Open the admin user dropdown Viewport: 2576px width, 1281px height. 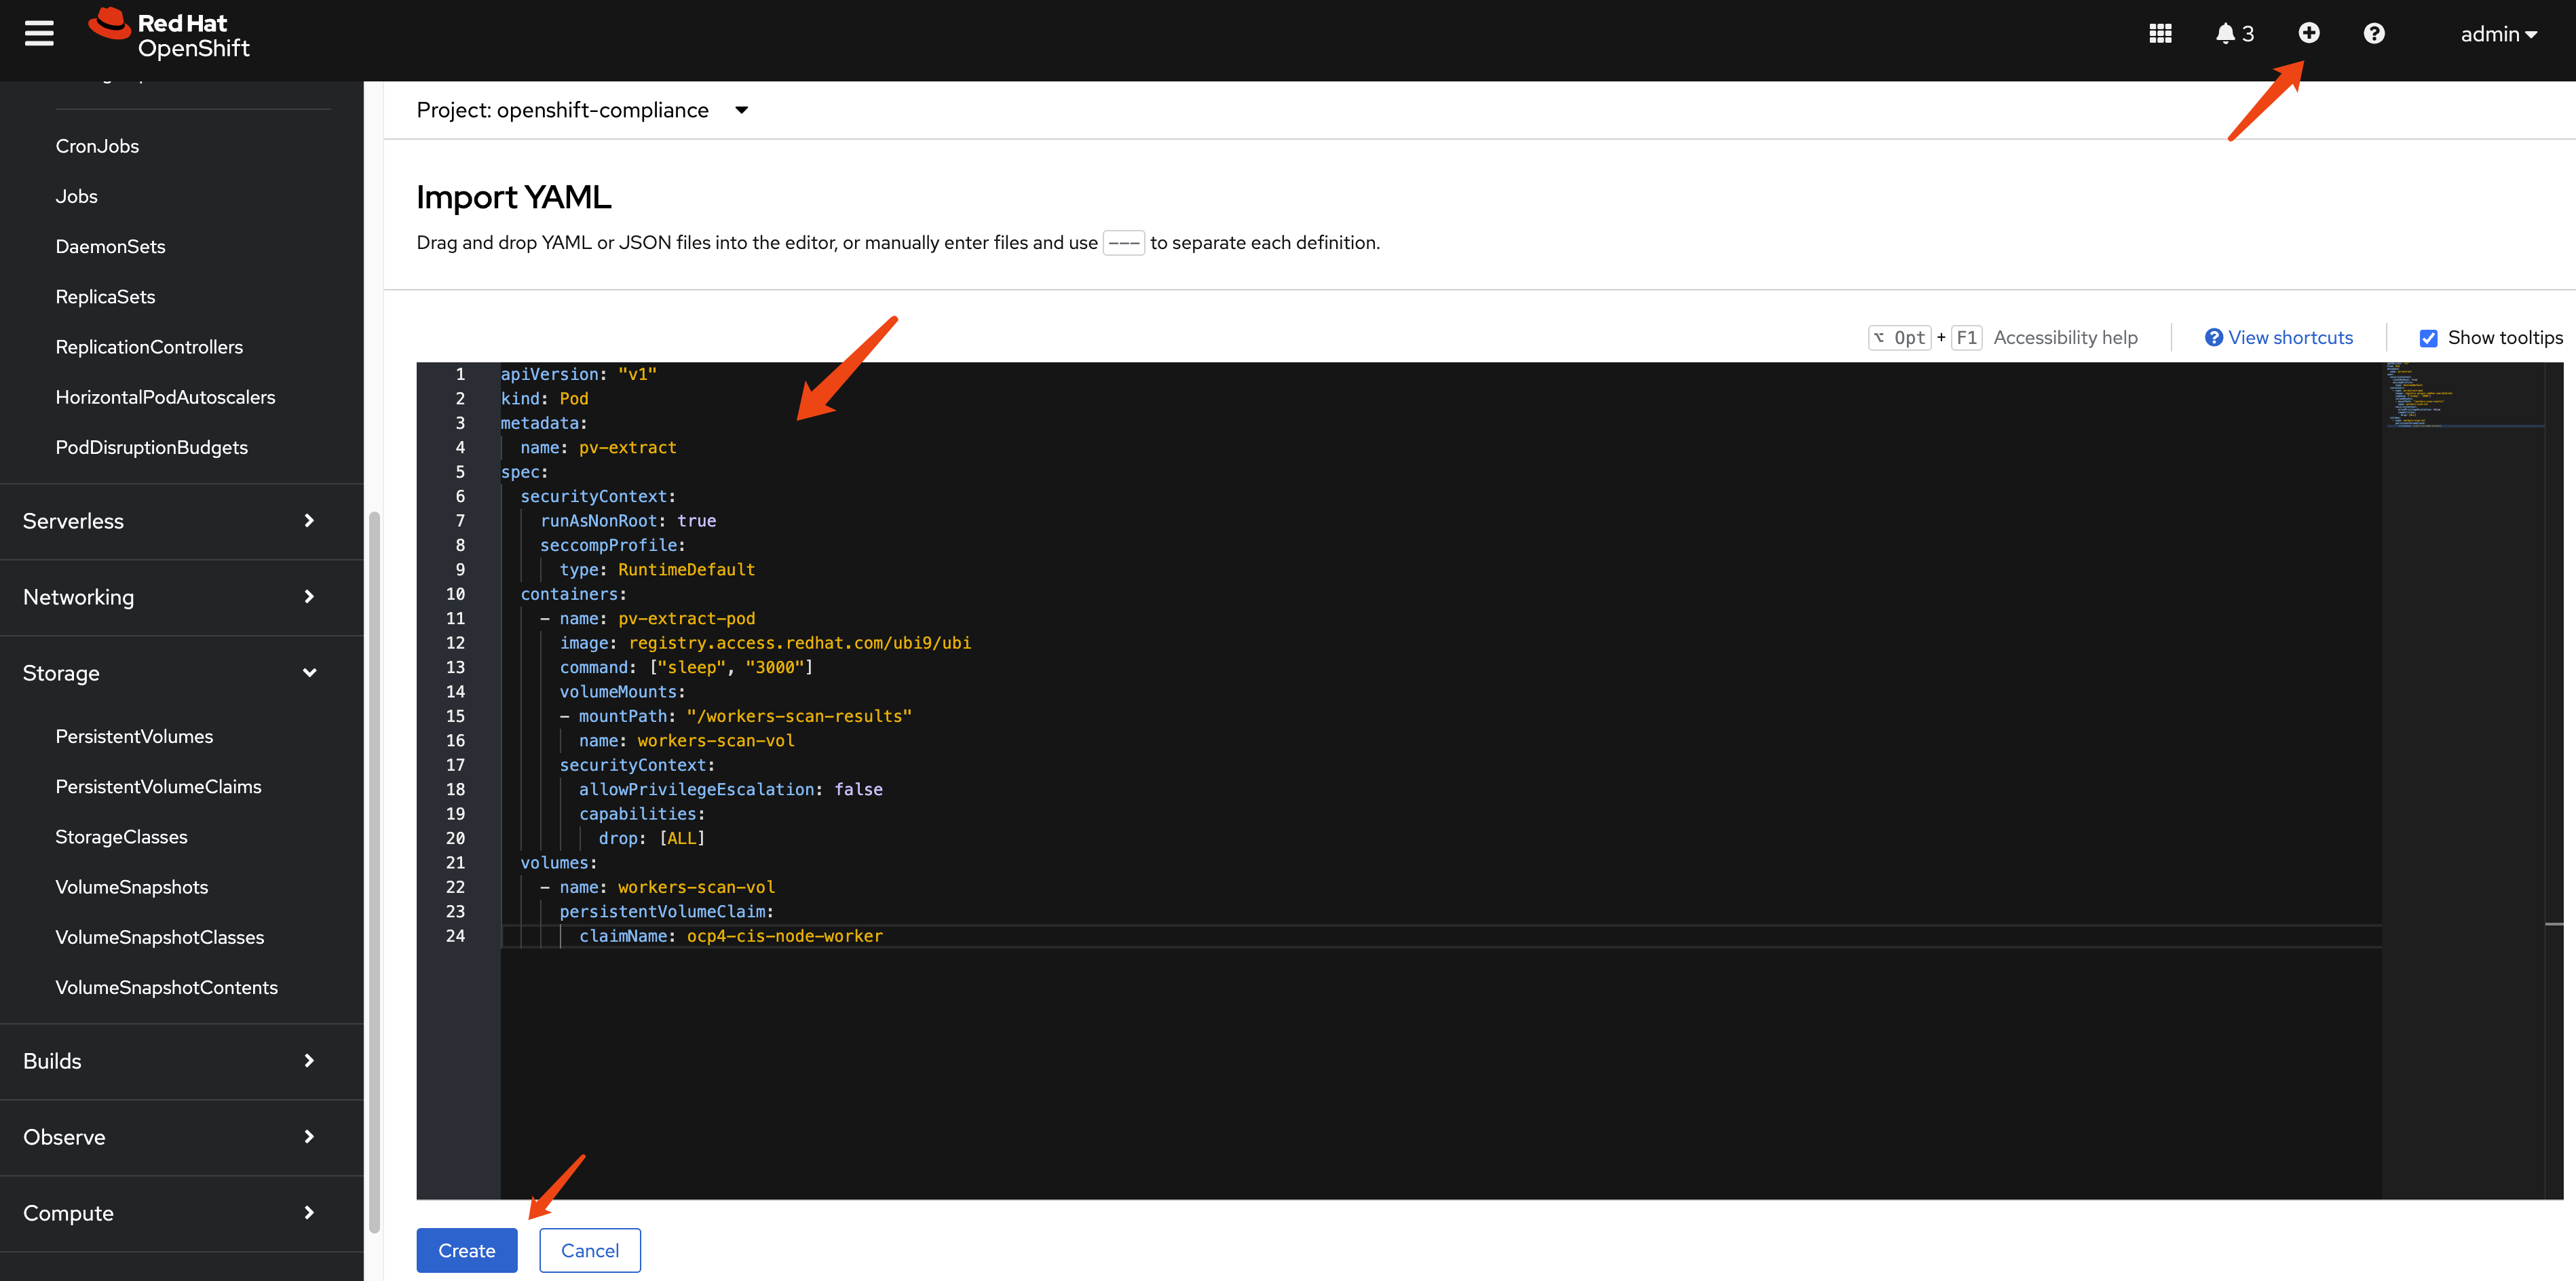click(2498, 34)
